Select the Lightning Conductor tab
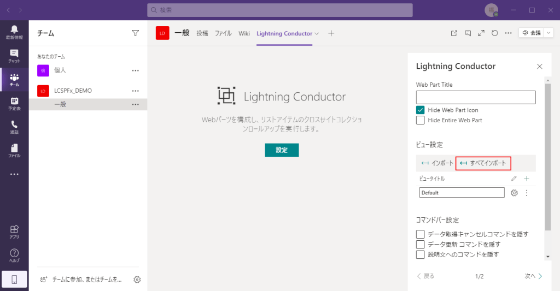This screenshot has height=291, width=560. 284,33
